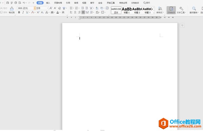Image resolution: width=203 pixels, height=131 pixels.
Task: Click the Undo arrow icon
Action: 24,3
